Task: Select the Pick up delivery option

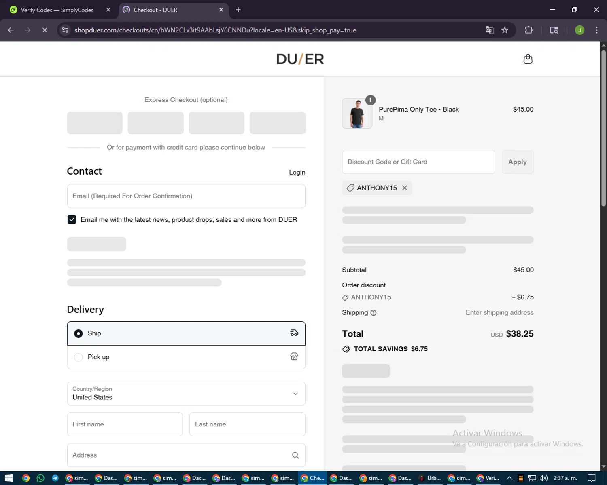Action: [x=186, y=357]
